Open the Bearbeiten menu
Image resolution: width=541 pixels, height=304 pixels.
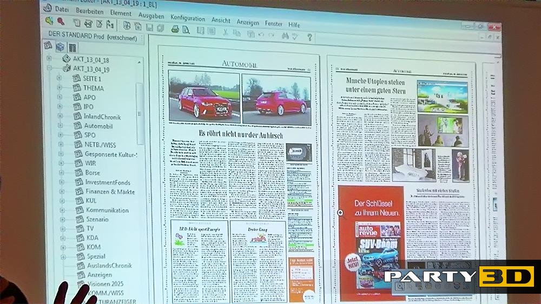click(90, 11)
